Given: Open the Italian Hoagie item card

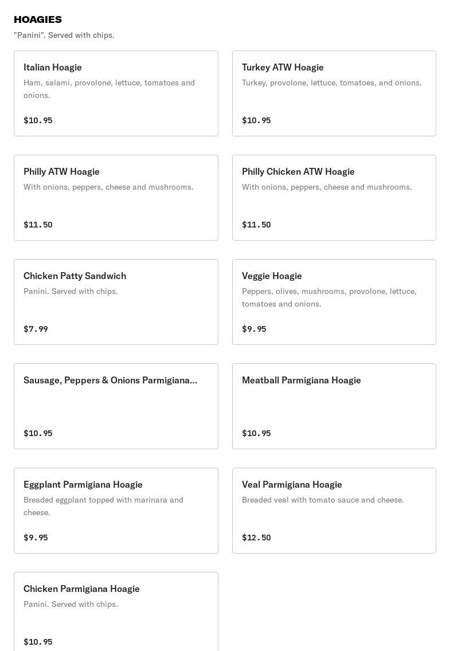Looking at the screenshot, I should click(116, 93).
